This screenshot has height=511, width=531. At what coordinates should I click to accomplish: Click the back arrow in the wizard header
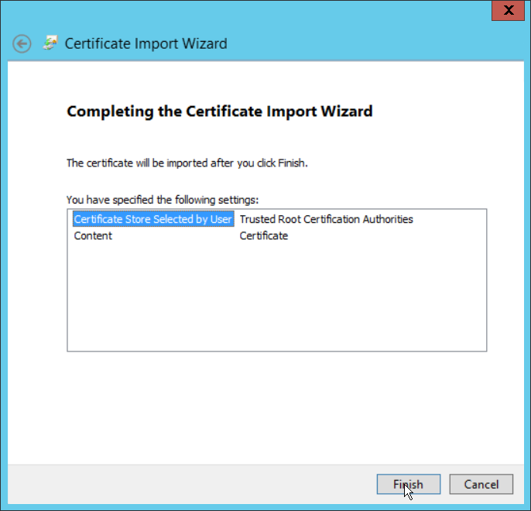pos(22,43)
